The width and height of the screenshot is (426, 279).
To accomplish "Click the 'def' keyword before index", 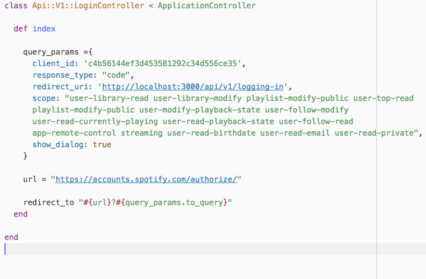I will [x=20, y=29].
